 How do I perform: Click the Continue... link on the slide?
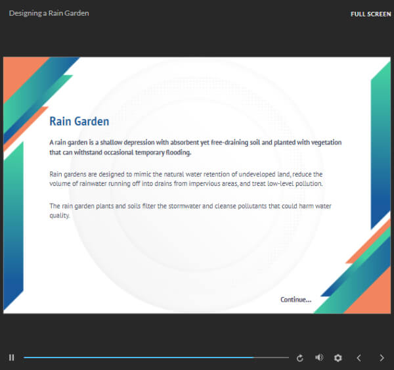(x=295, y=300)
